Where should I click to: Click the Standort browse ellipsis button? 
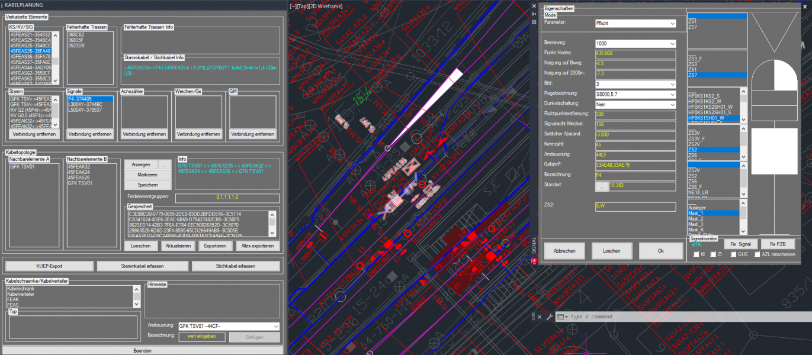[x=601, y=186]
